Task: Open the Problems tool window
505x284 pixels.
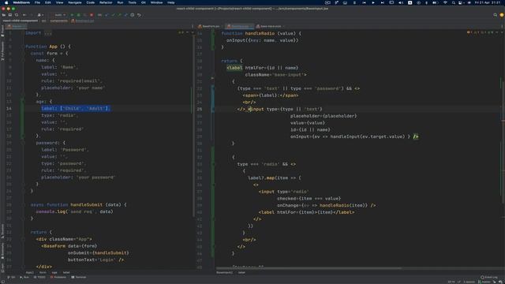Action: 58,277
